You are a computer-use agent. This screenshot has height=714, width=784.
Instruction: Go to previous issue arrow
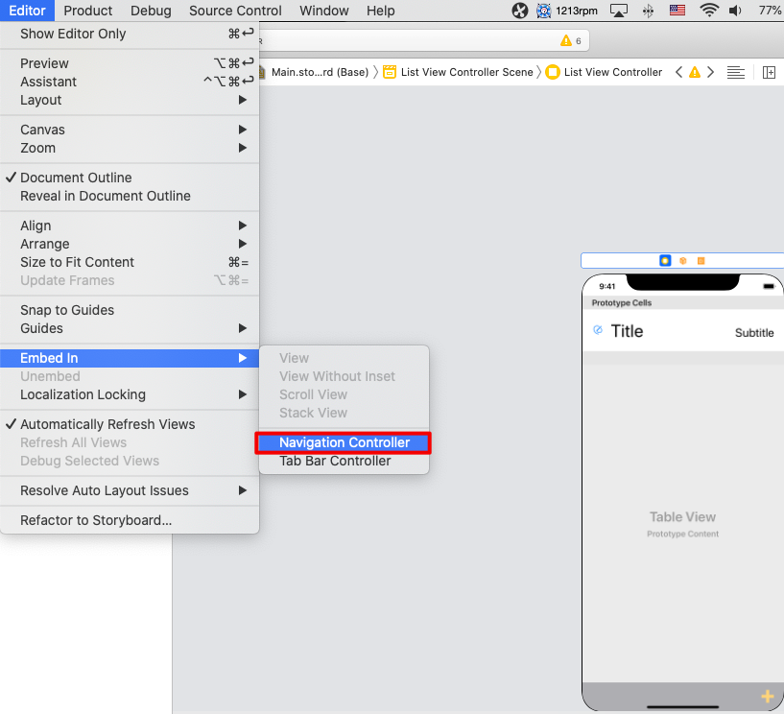(x=678, y=73)
